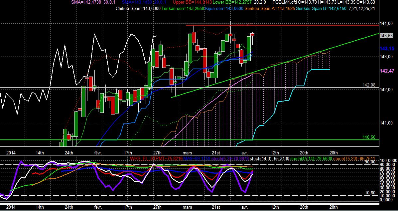Click the 143,00 price axis value
This screenshot has height=211, width=398.
[x=386, y=57]
